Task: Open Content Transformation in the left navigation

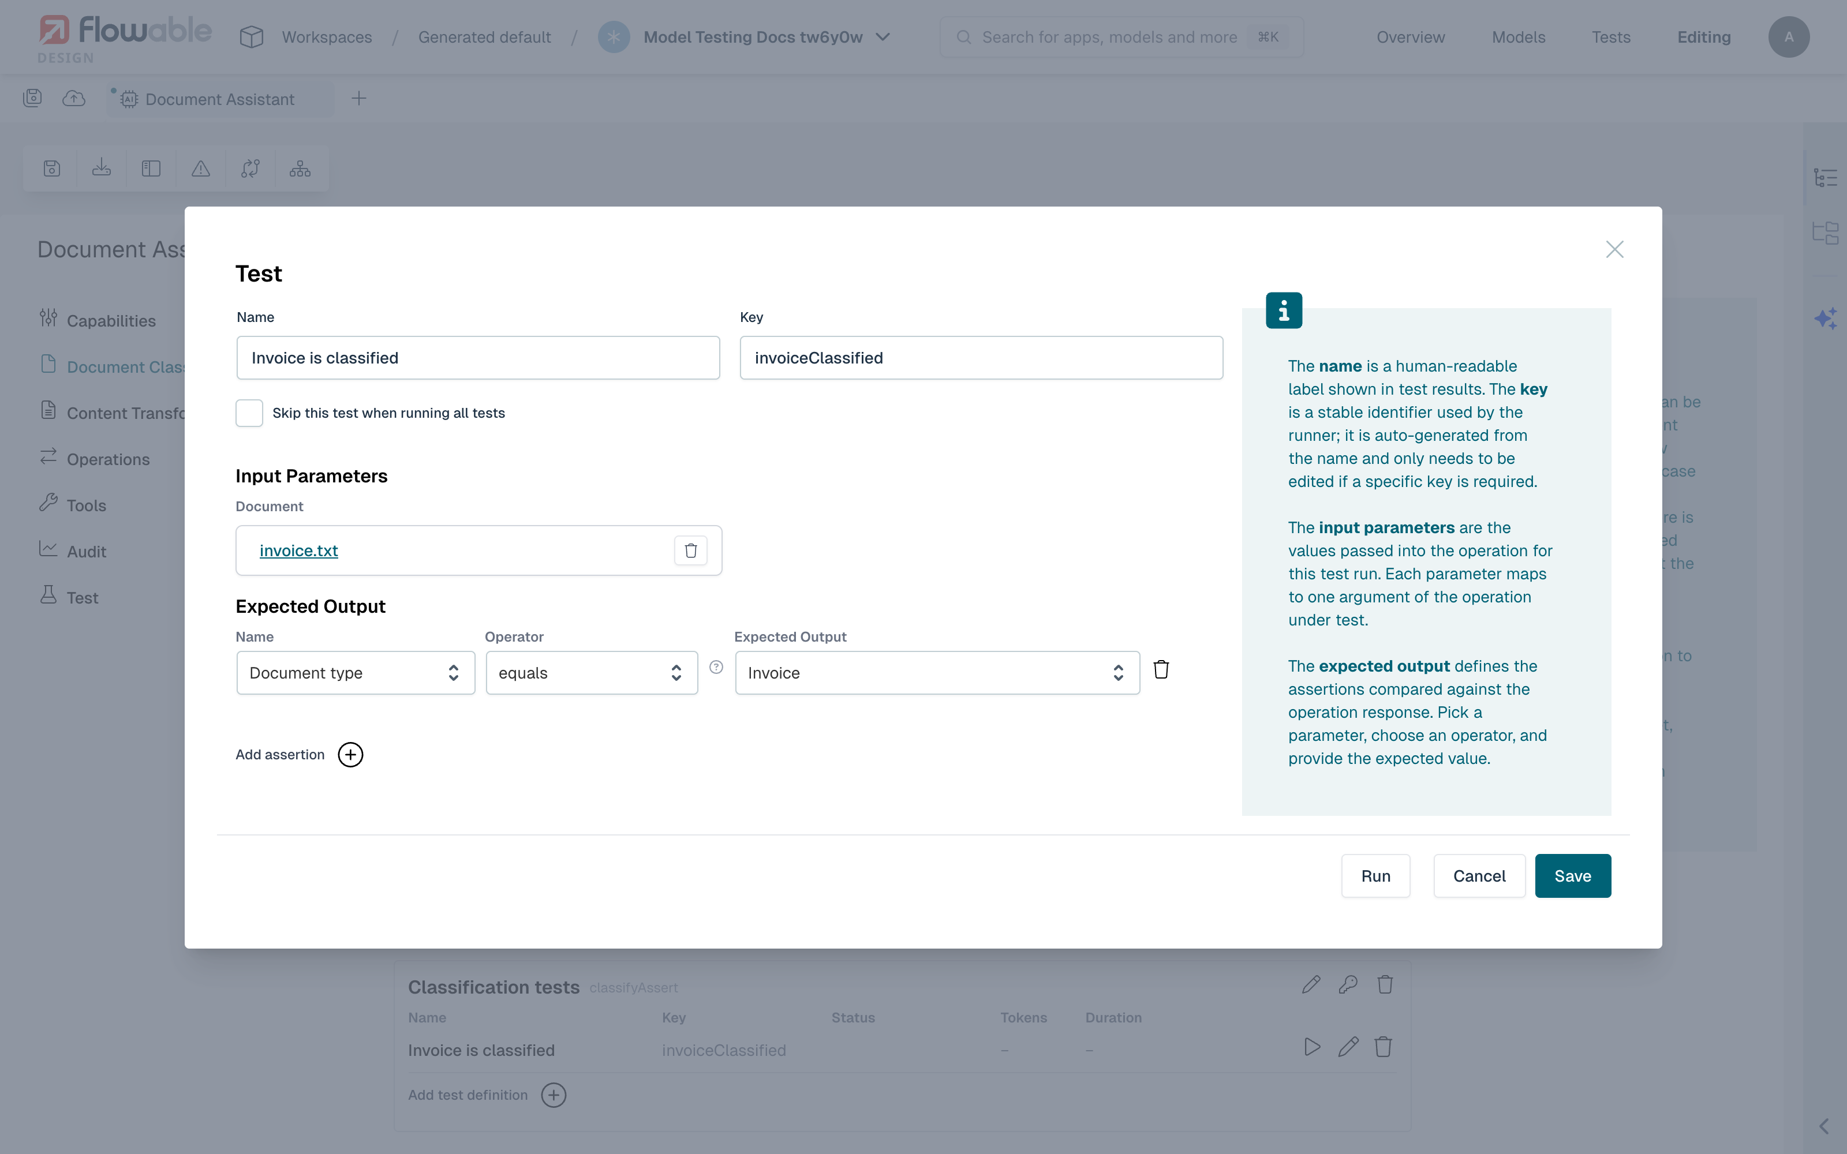Action: pyautogui.click(x=111, y=413)
